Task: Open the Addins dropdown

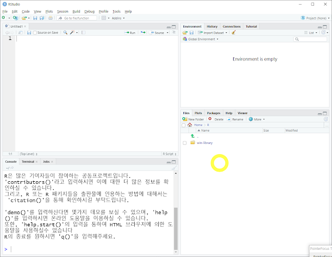Action: point(118,18)
